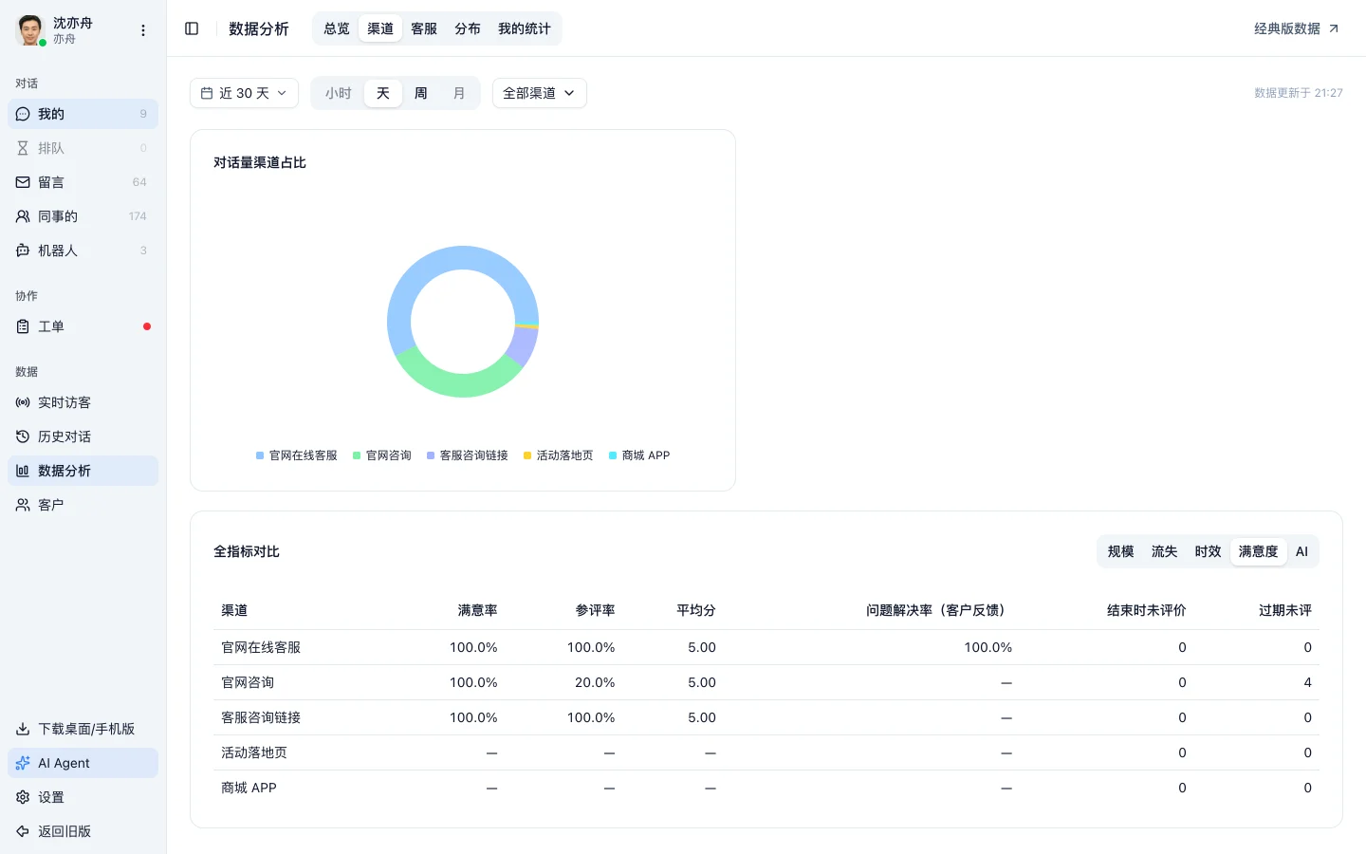1366x854 pixels.
Task: Switch to the 客服 tab
Action: (x=424, y=28)
